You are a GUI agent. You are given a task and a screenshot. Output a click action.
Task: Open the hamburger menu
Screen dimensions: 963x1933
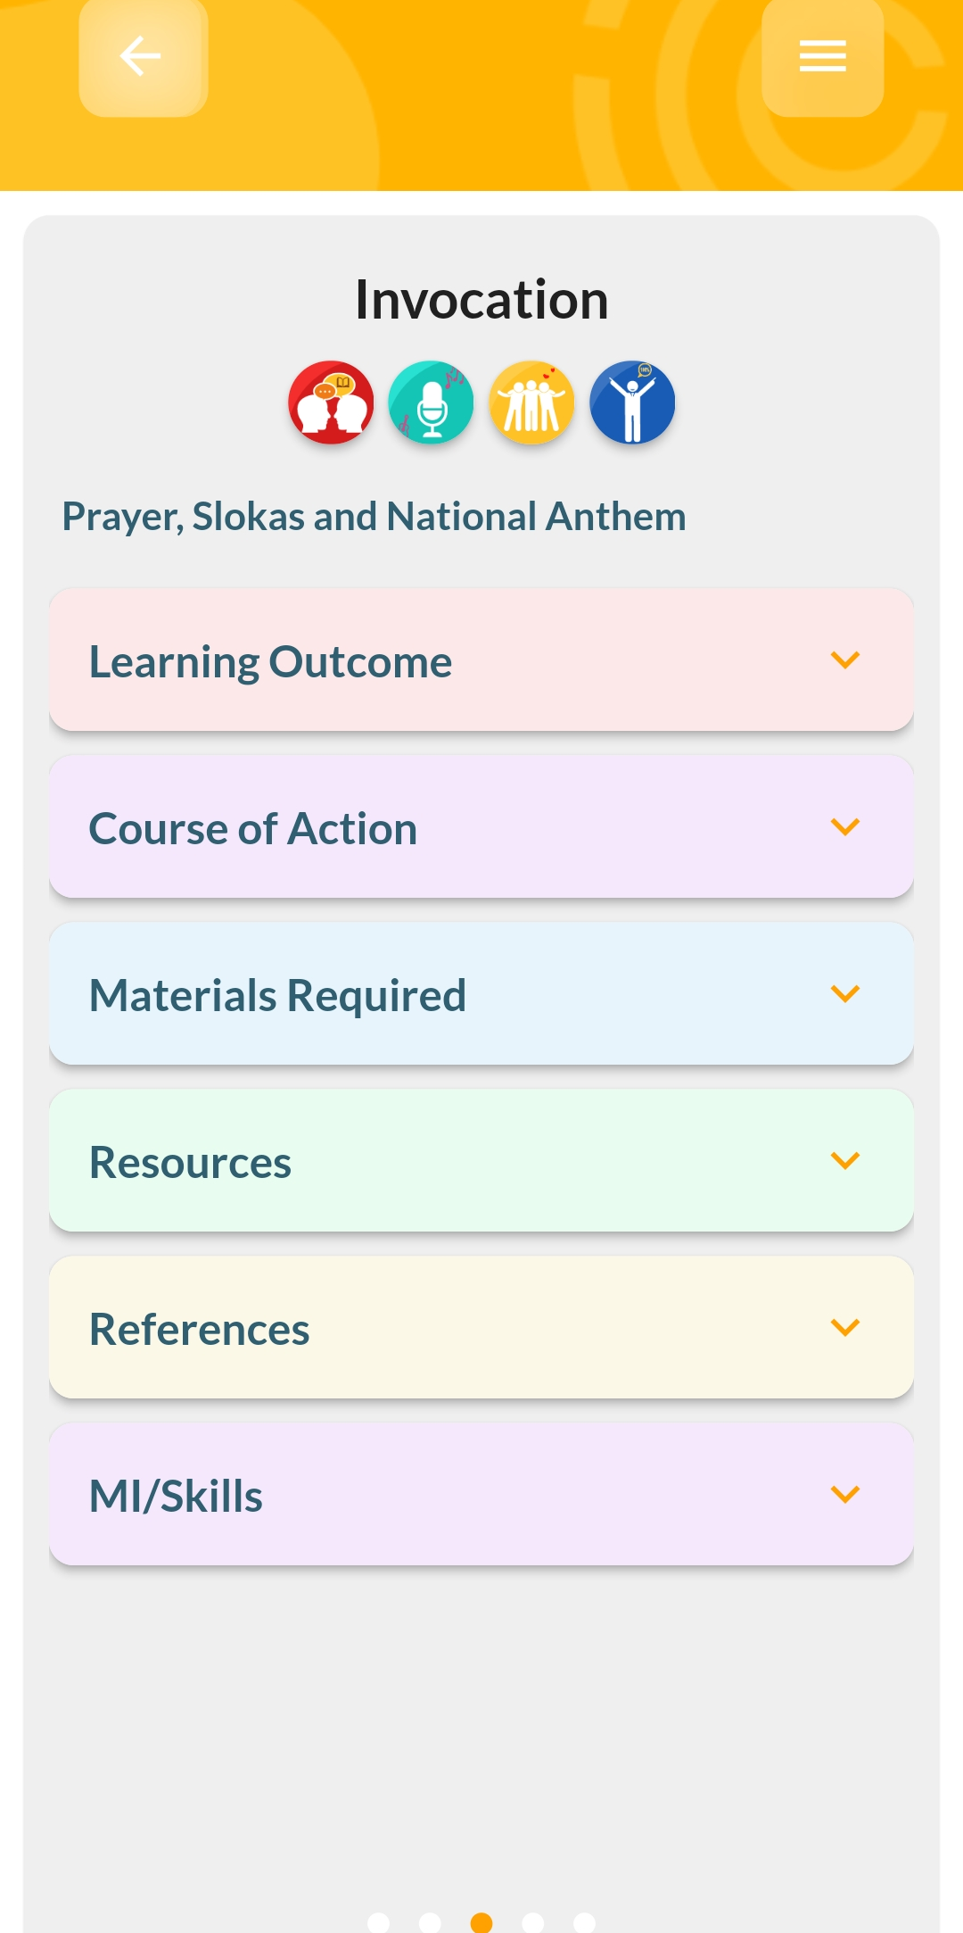822,57
